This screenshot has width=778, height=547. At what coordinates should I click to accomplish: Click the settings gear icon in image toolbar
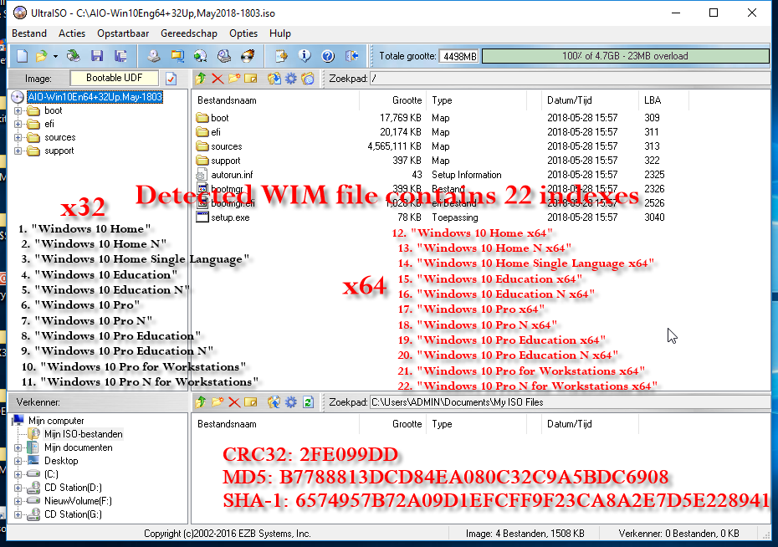(x=290, y=79)
